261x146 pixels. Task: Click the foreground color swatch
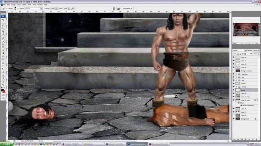[x=2, y=90]
